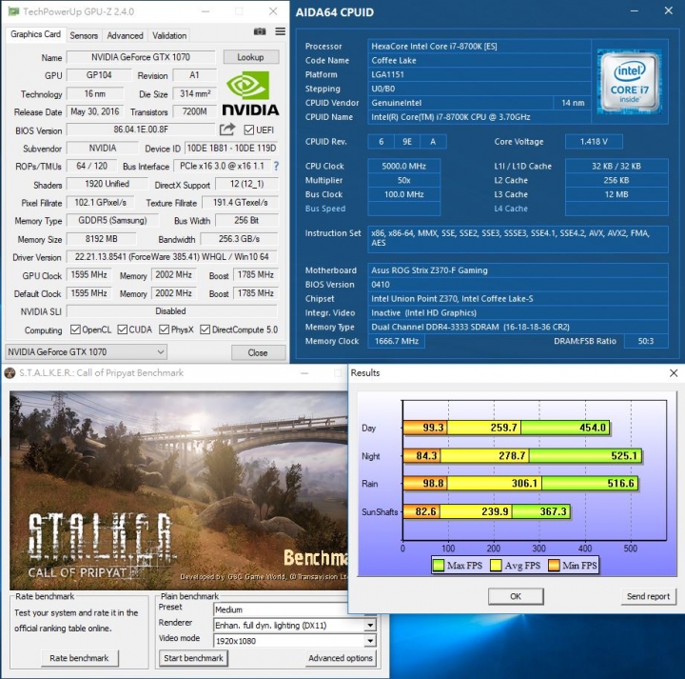Toggle the OpenCL checkbox

(x=75, y=330)
